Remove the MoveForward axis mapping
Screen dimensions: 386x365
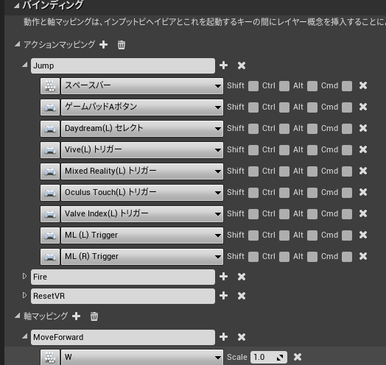point(242,337)
